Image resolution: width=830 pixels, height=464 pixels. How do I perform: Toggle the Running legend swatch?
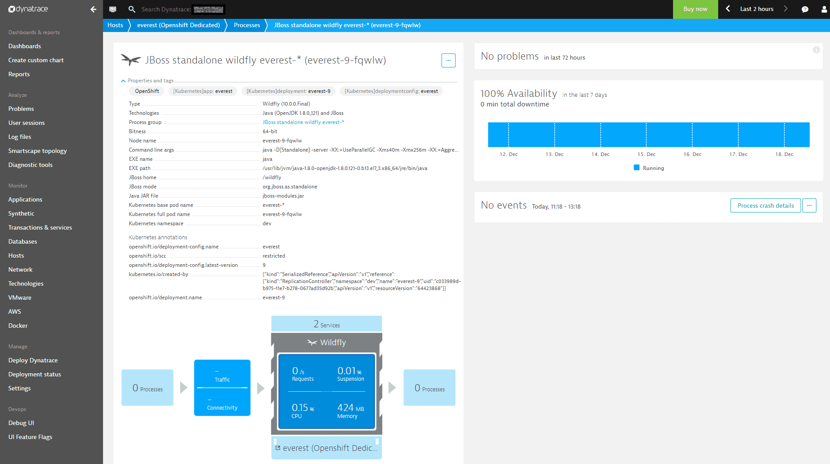(x=637, y=167)
